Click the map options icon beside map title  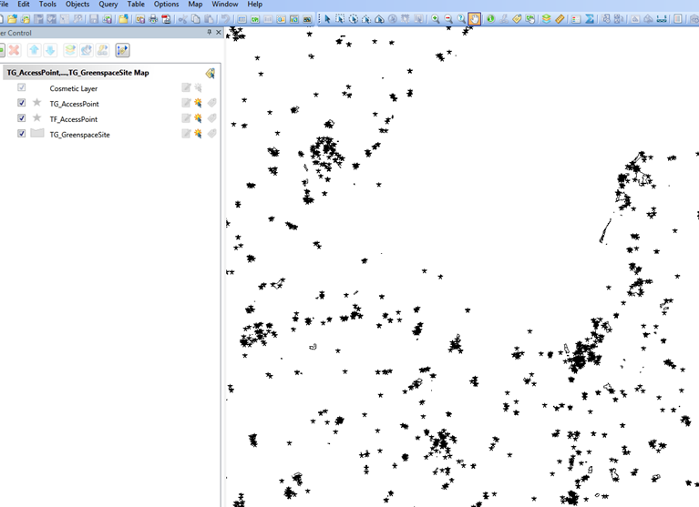pos(210,73)
